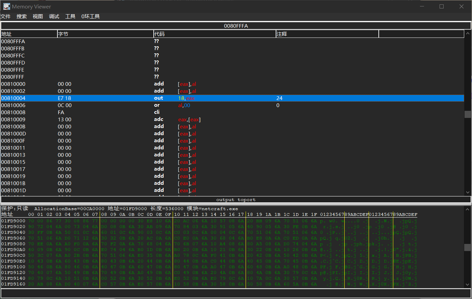Expand the 视图 menu
472x299 pixels.
[38, 17]
